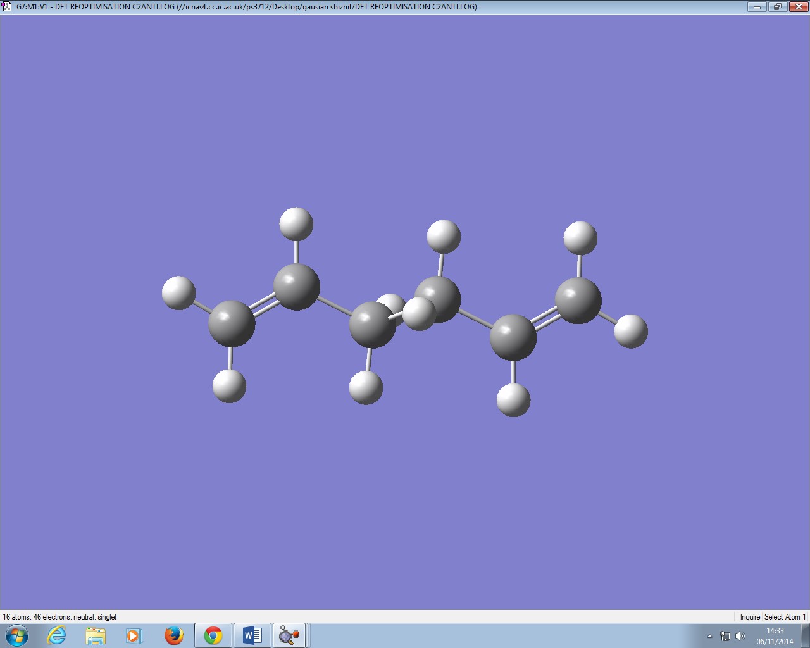Image resolution: width=810 pixels, height=648 pixels.
Task: Click '16 atoms, 46 electrons, neutral, singlet' status
Action: 59,617
